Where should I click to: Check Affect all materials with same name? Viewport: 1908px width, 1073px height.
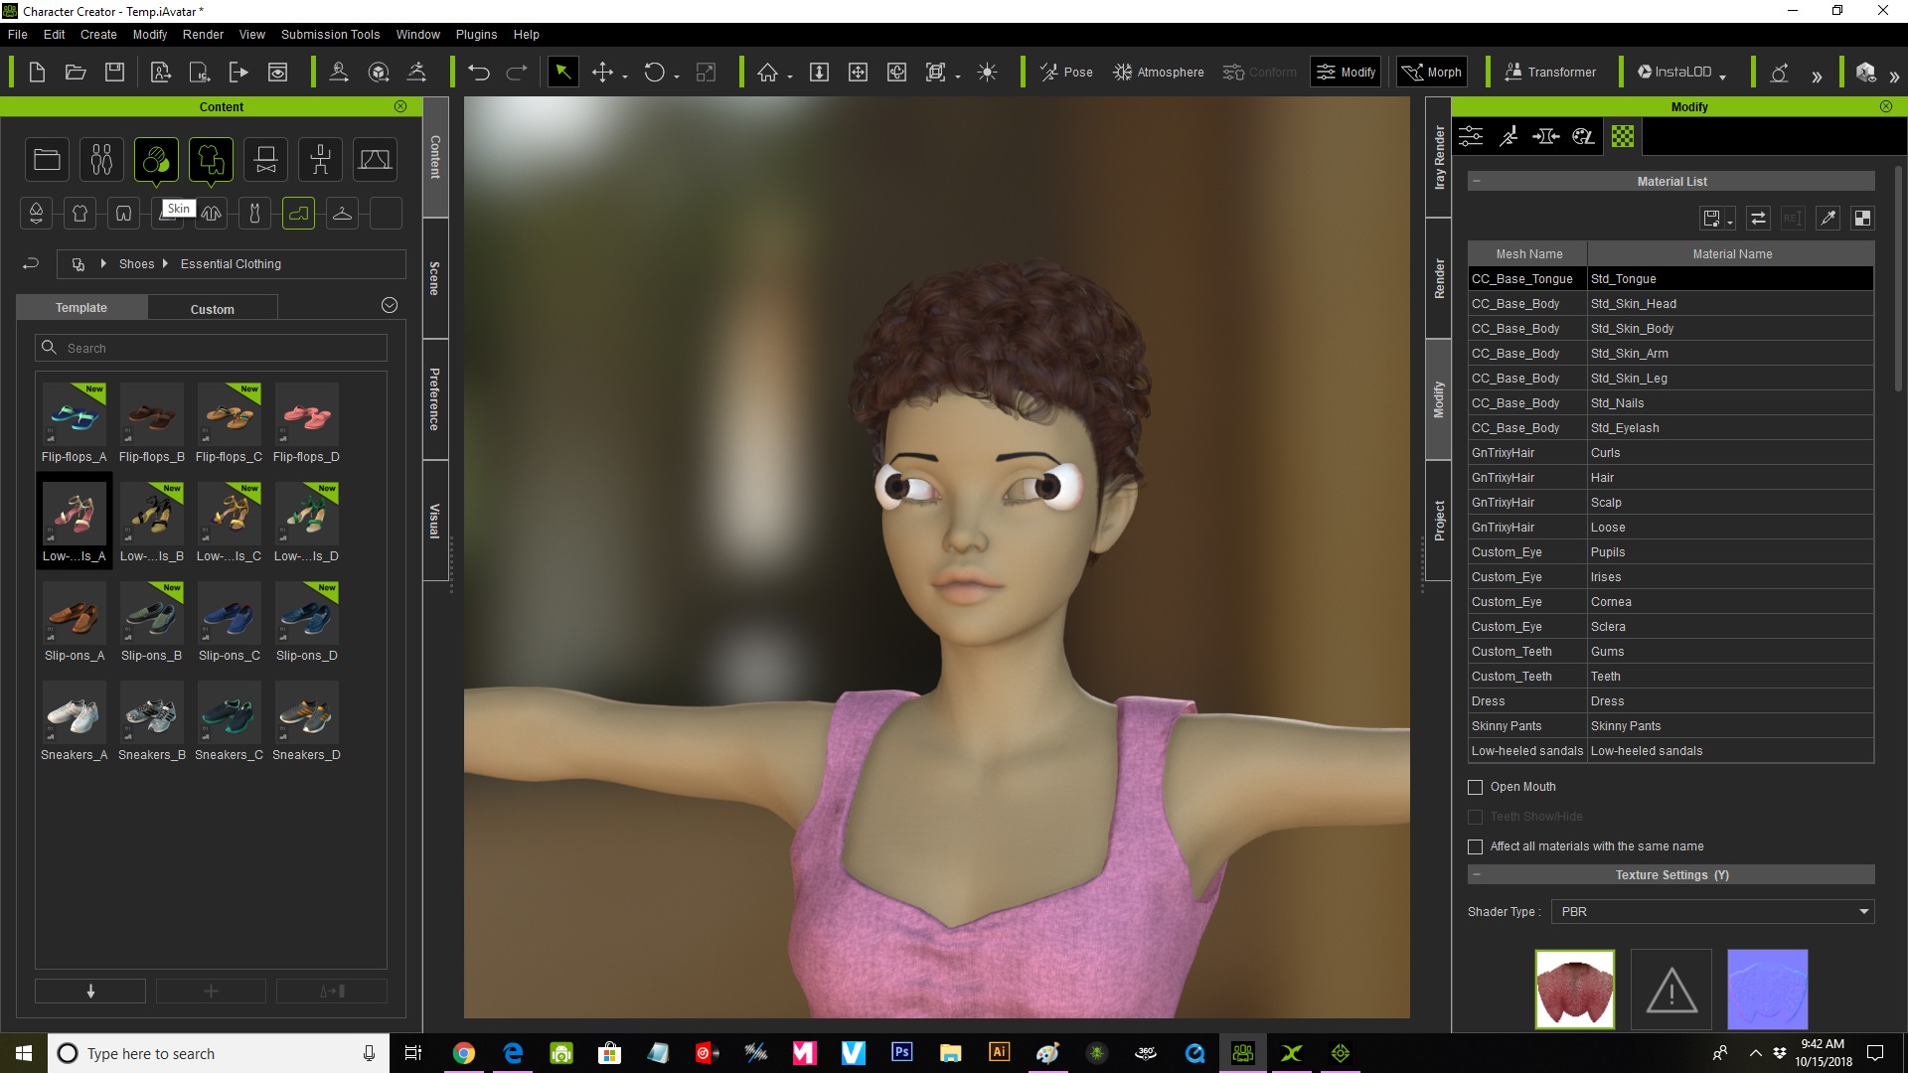click(1476, 847)
